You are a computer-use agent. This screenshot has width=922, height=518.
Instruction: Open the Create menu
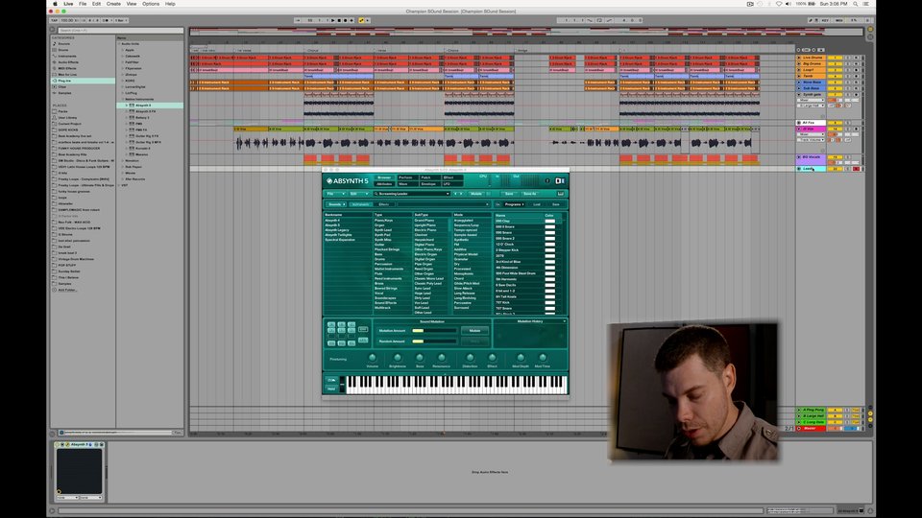113,4
